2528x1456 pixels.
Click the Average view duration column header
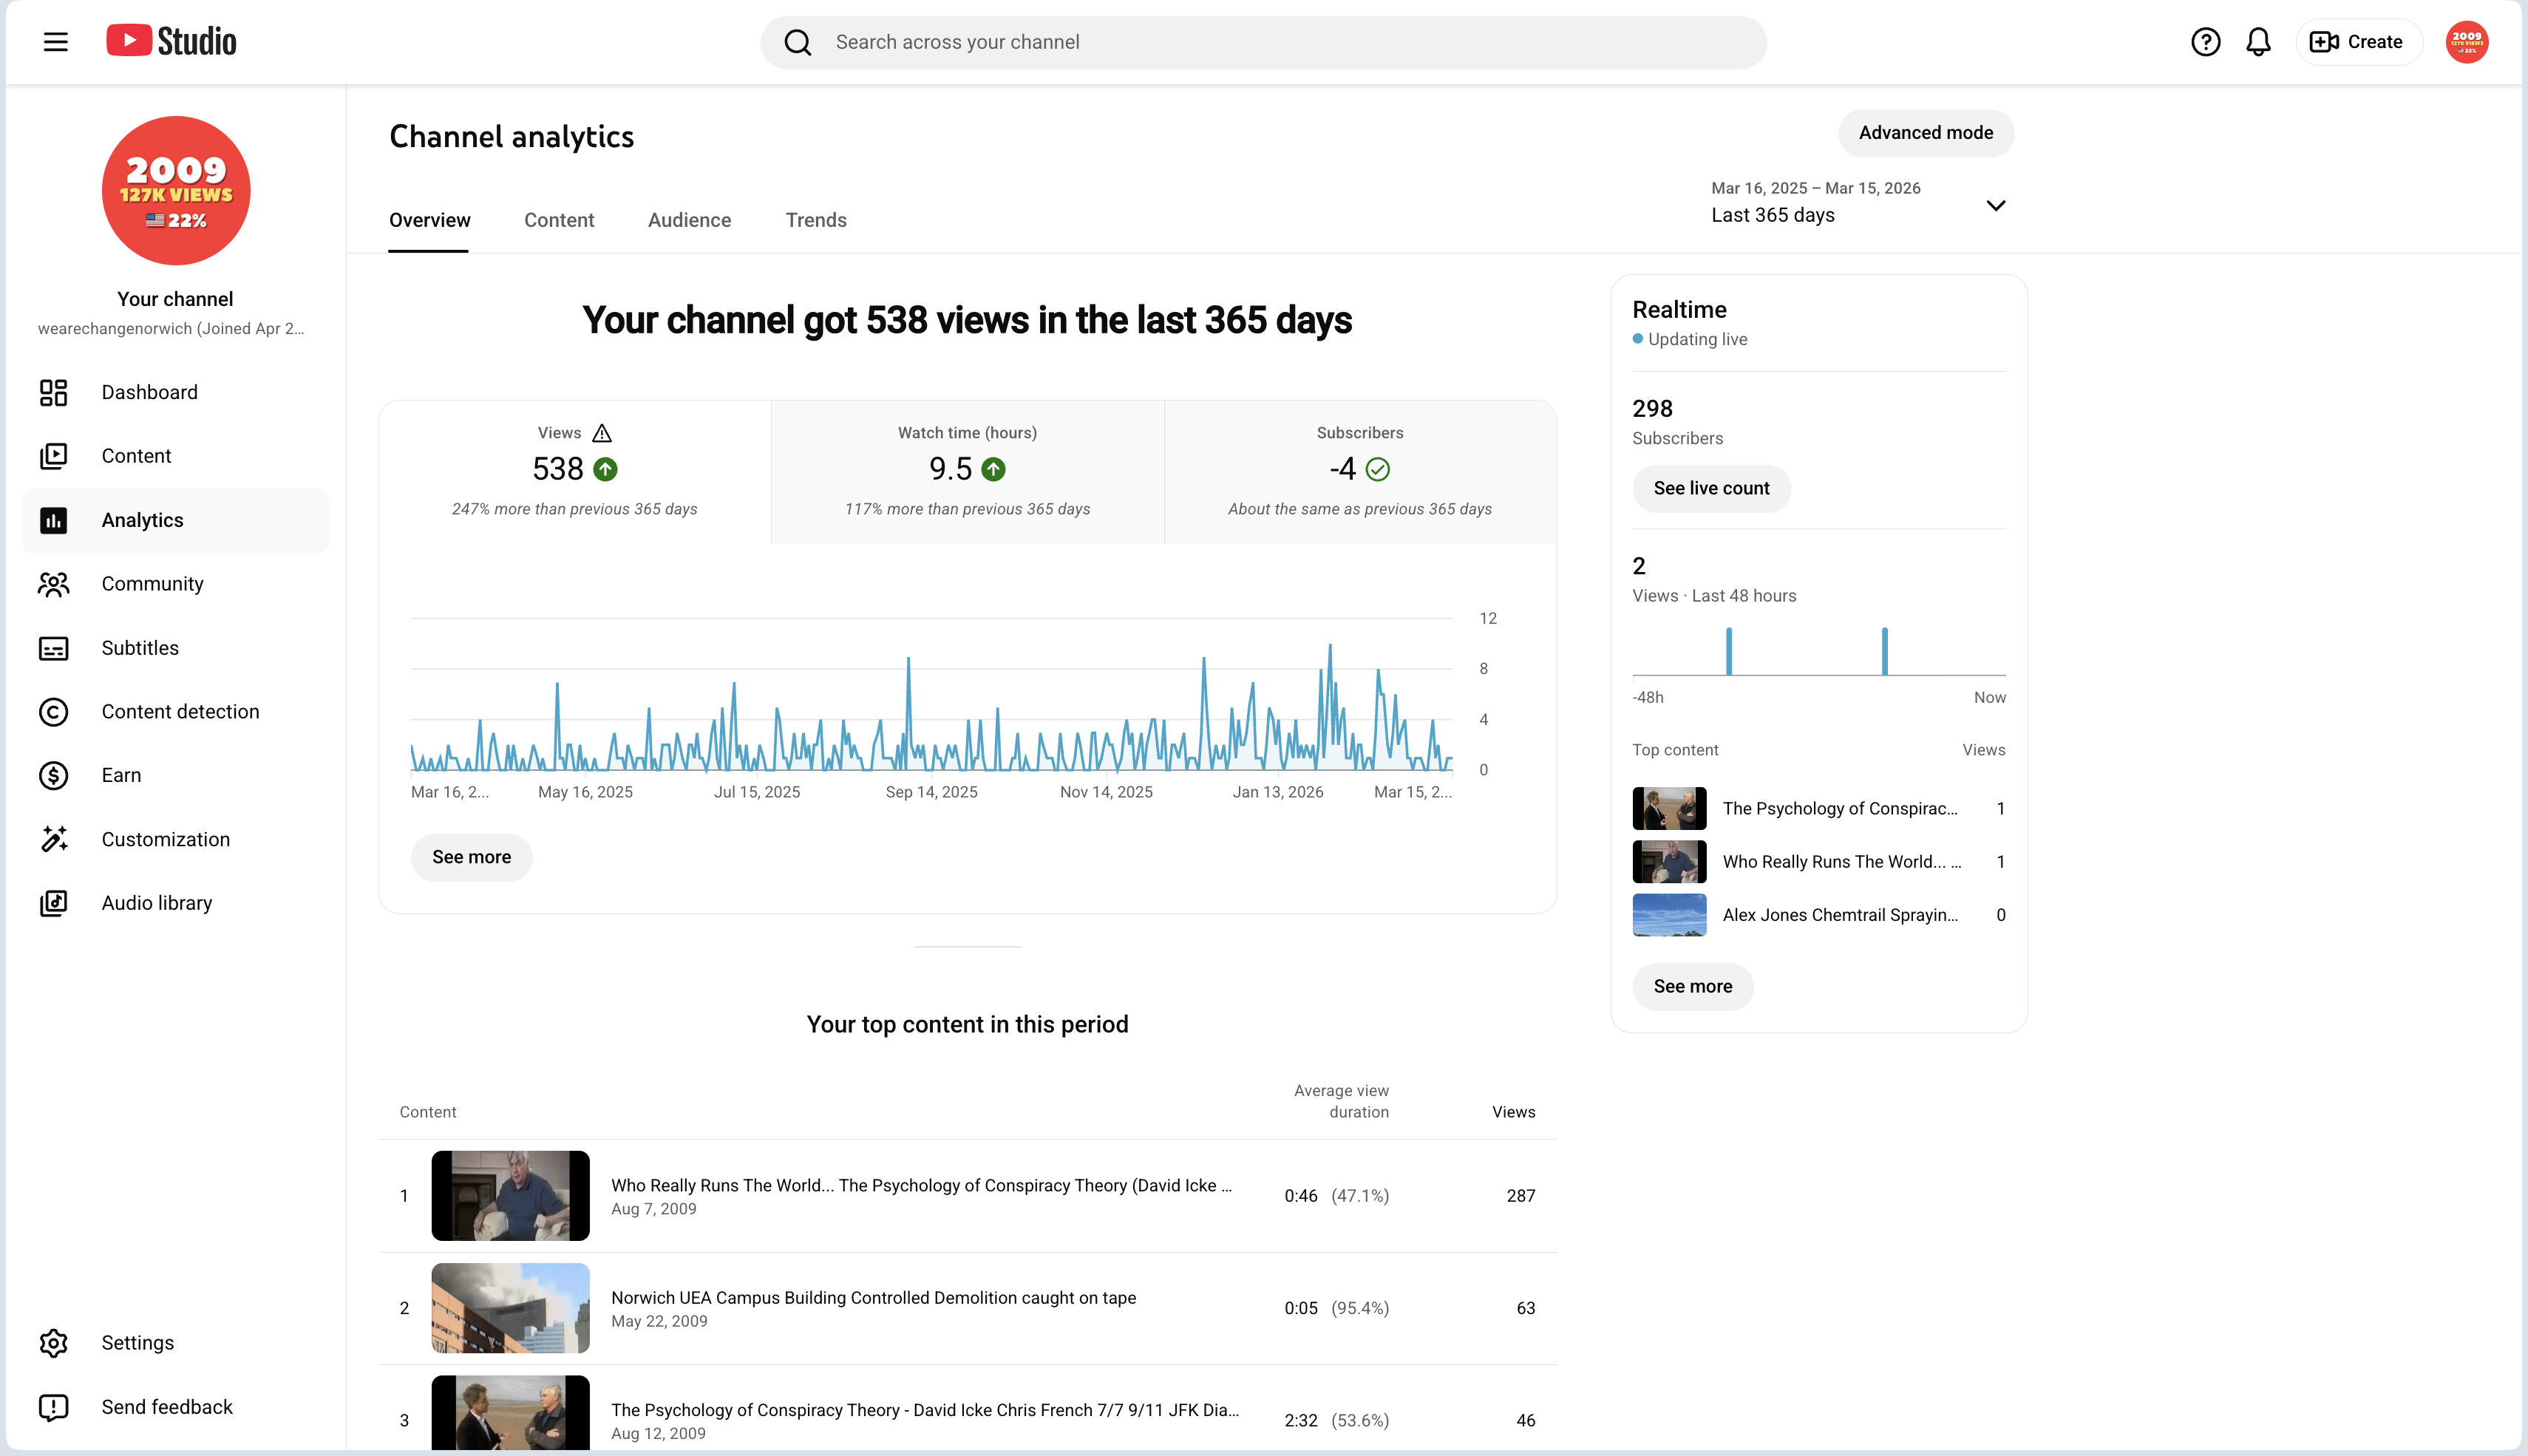1341,1101
